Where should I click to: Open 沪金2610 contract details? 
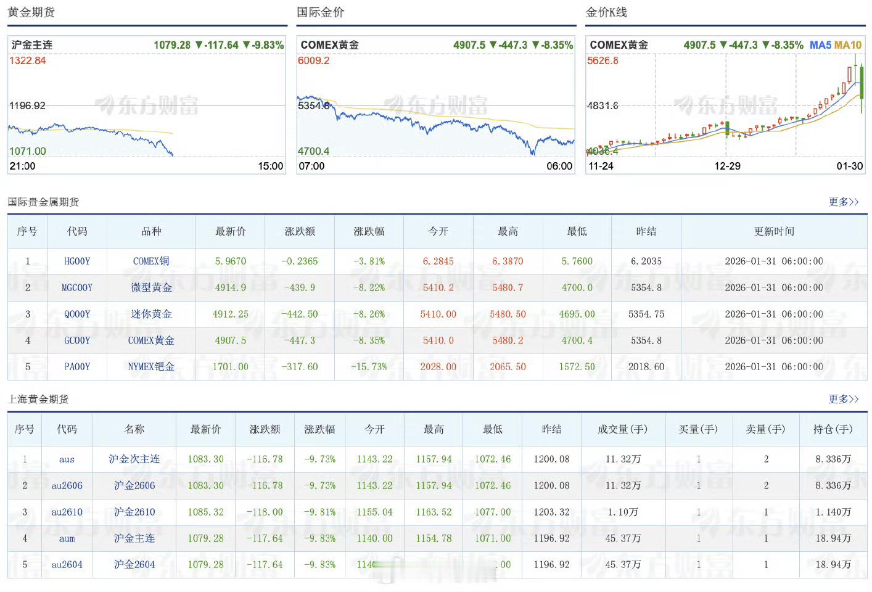pyautogui.click(x=134, y=512)
